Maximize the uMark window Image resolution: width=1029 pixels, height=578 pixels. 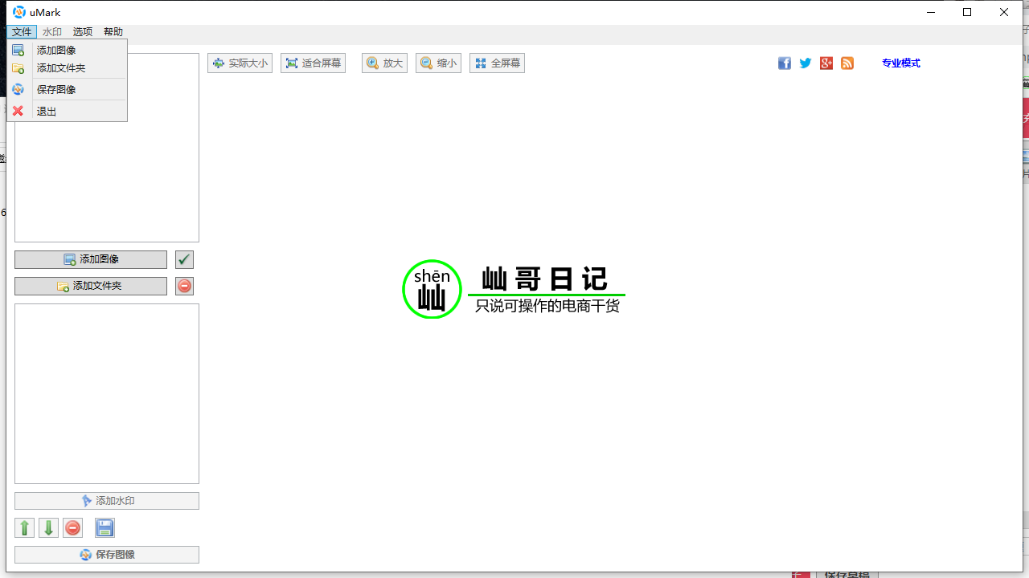click(x=968, y=12)
